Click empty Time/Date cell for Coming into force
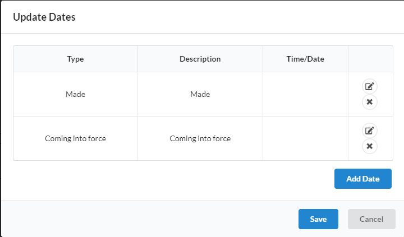 click(x=305, y=138)
